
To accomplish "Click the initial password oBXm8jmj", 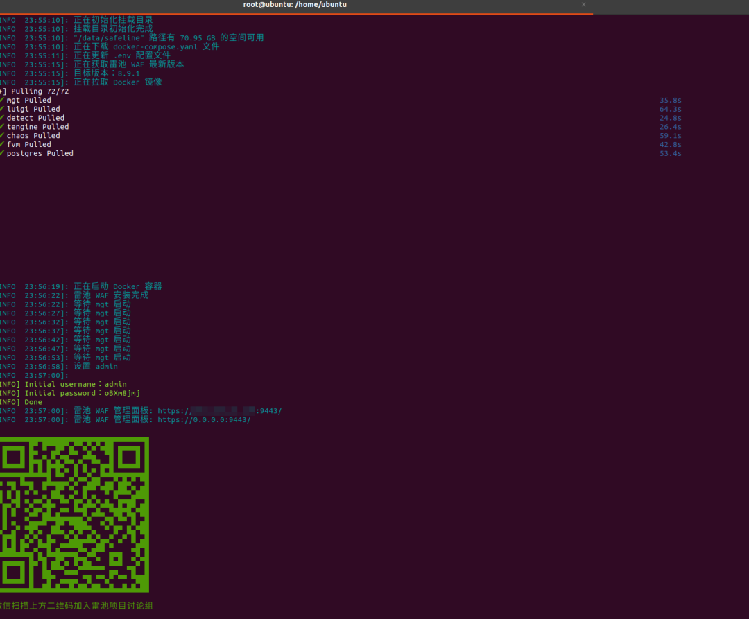I will 122,393.
